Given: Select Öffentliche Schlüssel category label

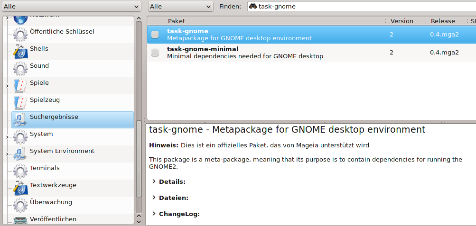Looking at the screenshot, I should click(62, 31).
